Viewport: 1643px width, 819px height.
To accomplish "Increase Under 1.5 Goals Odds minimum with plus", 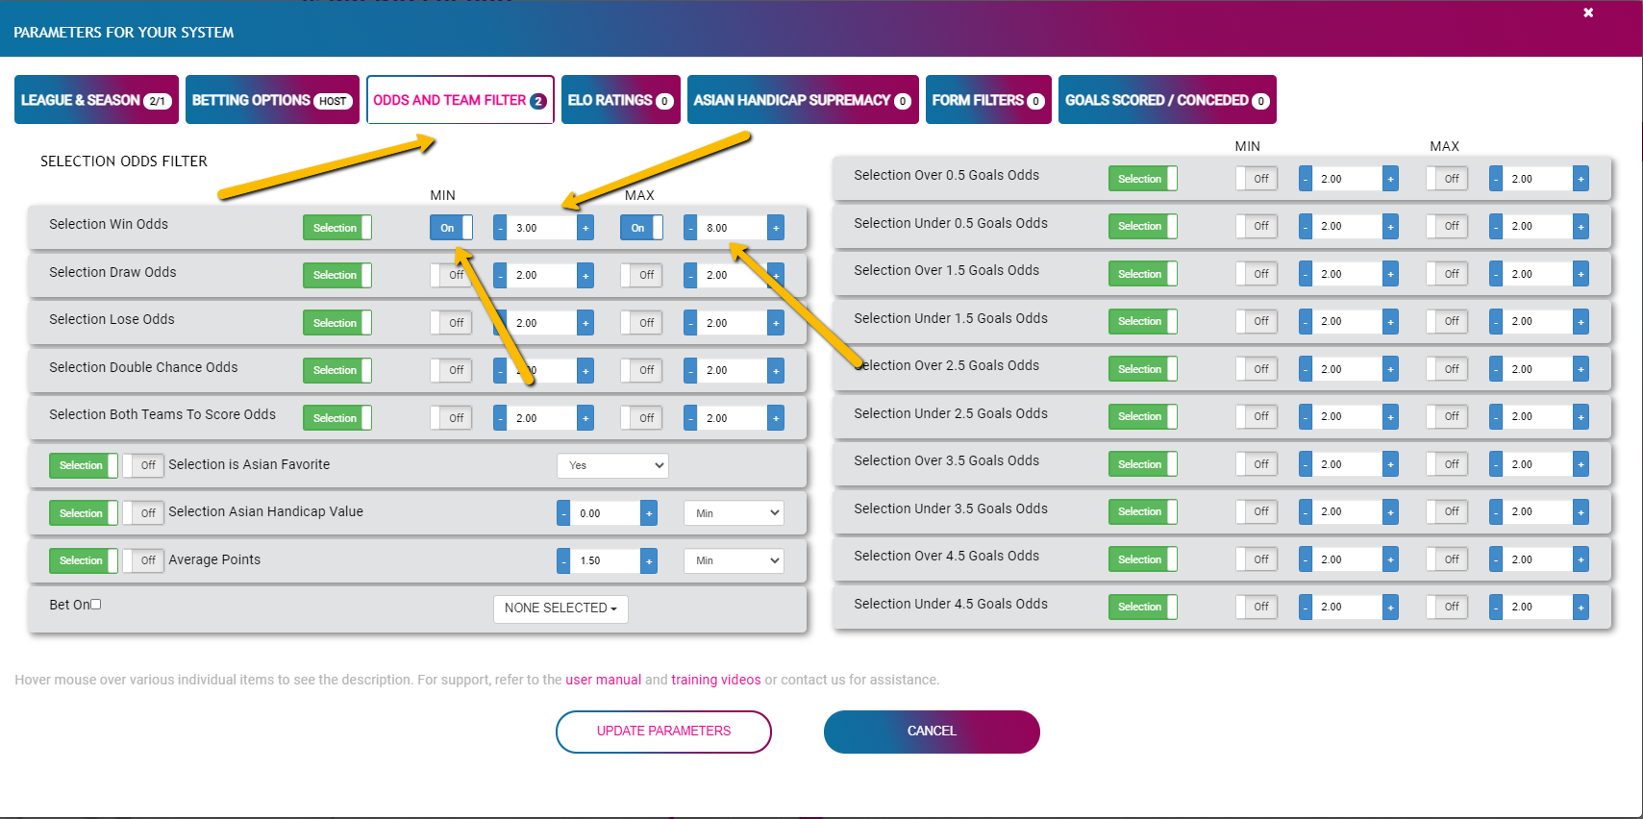I will coord(1390,321).
